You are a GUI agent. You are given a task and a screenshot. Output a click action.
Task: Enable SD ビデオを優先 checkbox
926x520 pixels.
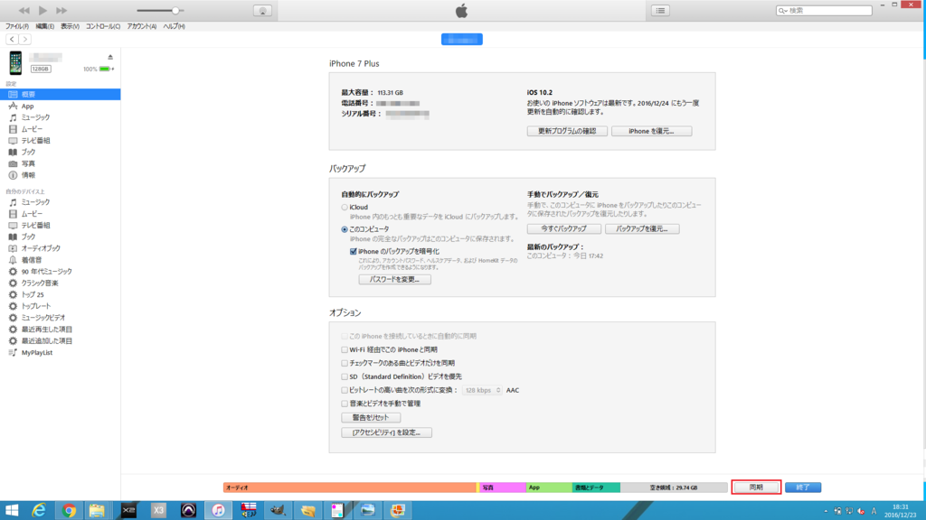[345, 376]
